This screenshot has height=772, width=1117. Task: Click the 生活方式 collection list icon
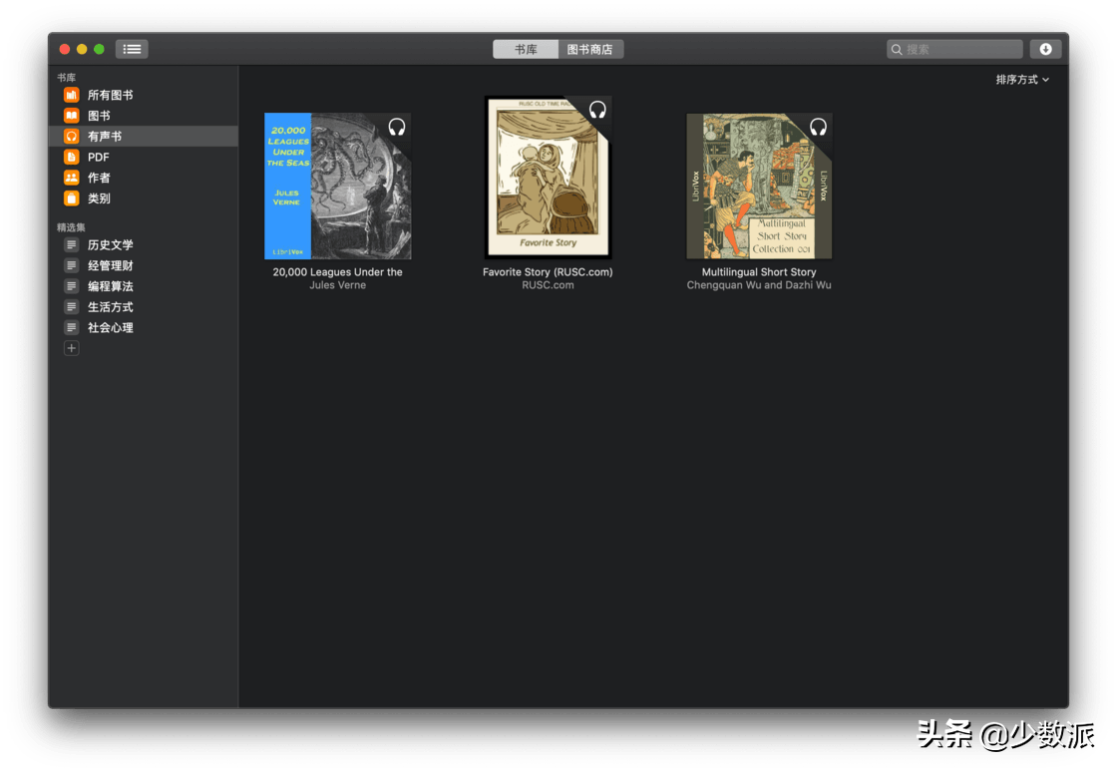coord(71,306)
